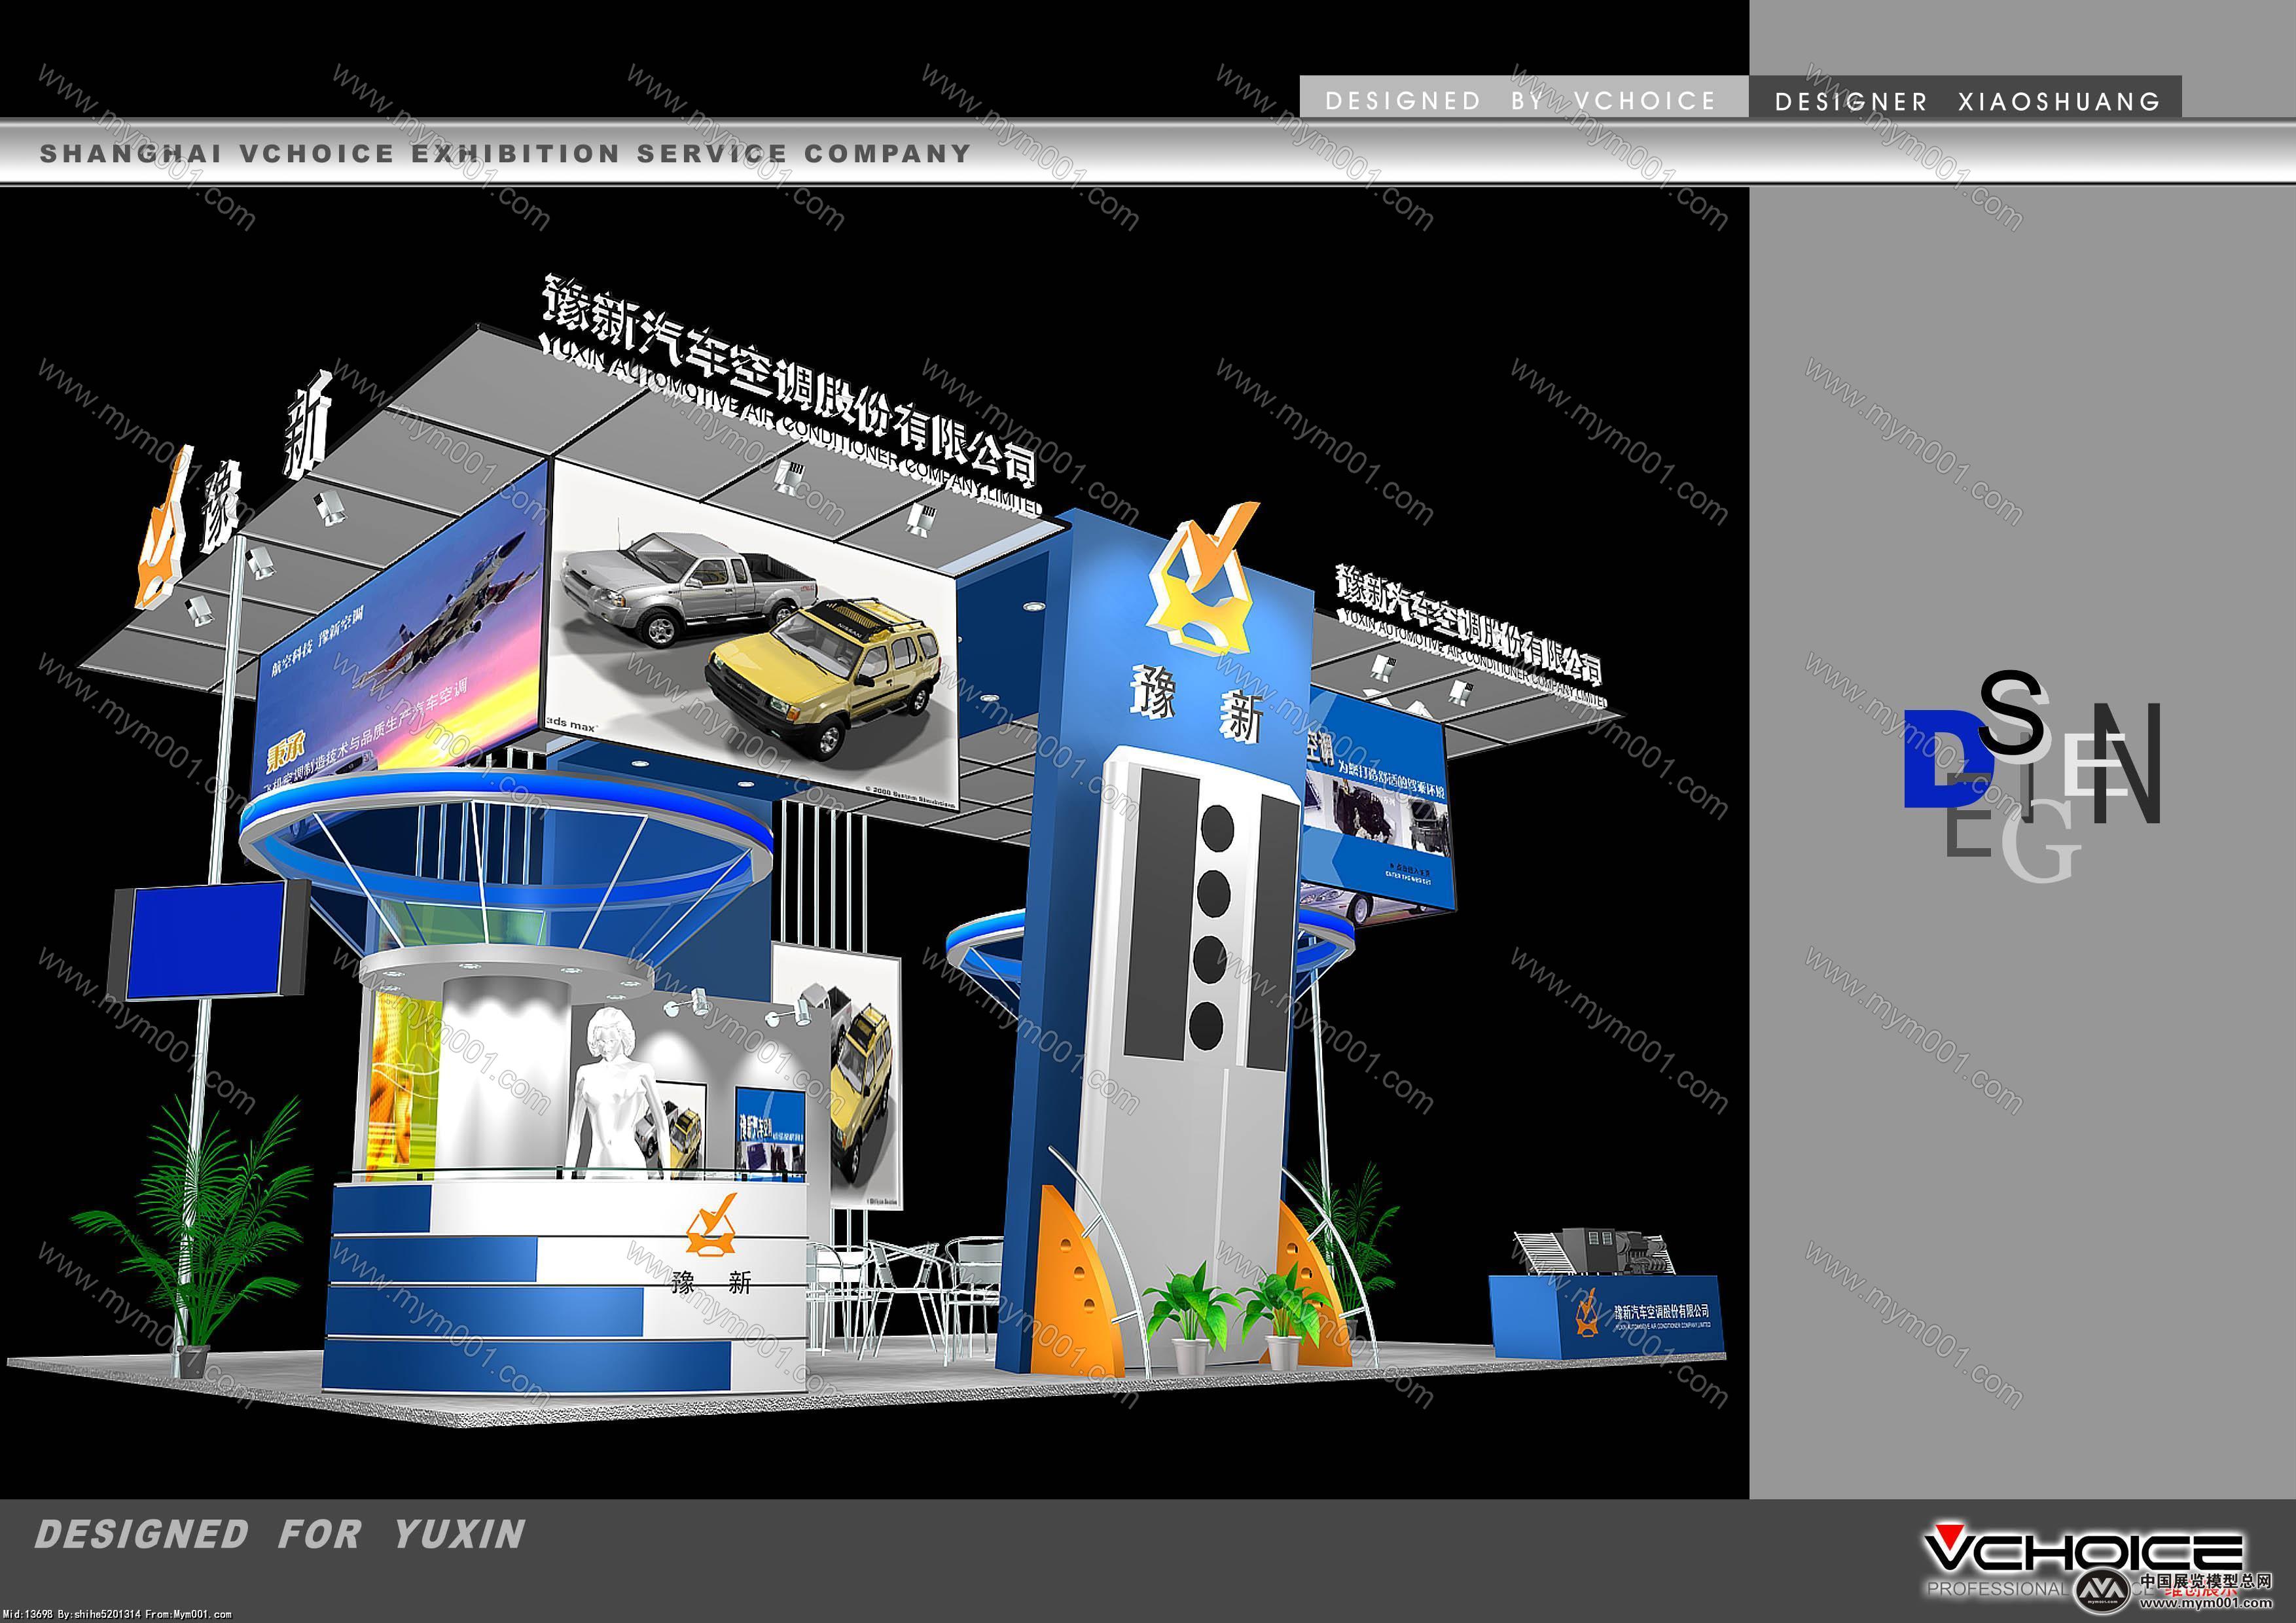Click the large rooftop sign '豫新汽车空调股份有限公司'

pos(788,379)
